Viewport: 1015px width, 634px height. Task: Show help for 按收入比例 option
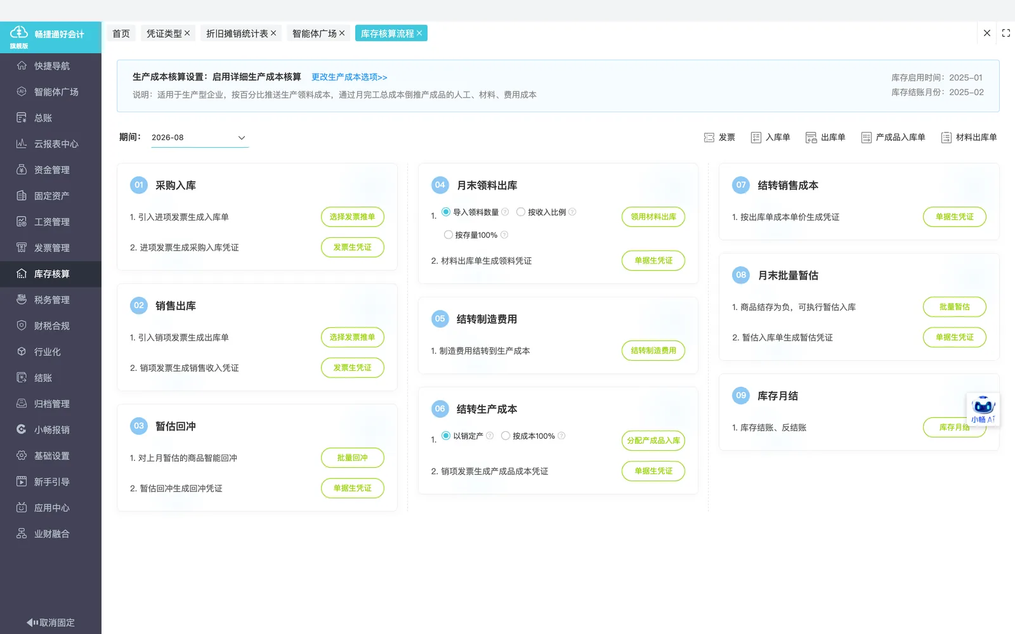pyautogui.click(x=572, y=212)
